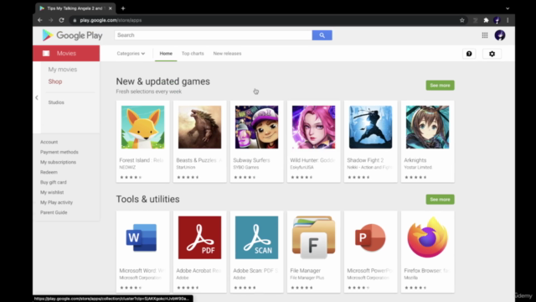Open the Chrome extensions puzzle icon

486,20
